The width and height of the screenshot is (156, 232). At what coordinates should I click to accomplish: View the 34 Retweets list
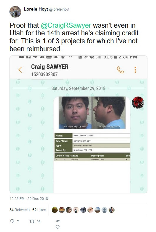19,210
